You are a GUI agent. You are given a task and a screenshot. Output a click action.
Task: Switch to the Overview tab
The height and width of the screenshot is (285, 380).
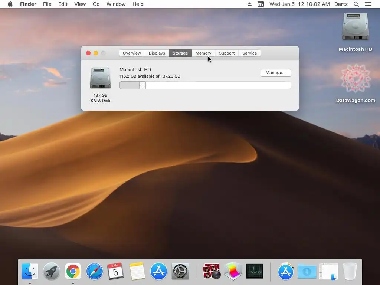[x=132, y=53]
